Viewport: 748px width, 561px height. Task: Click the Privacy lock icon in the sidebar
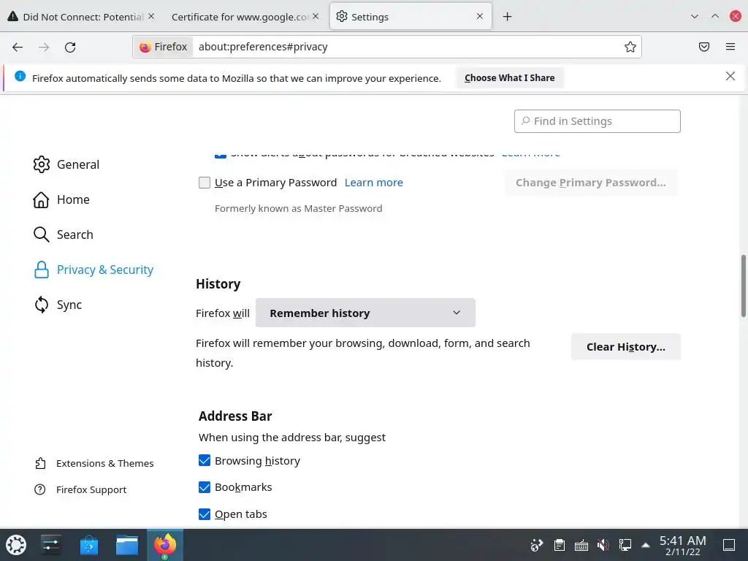[42, 270]
